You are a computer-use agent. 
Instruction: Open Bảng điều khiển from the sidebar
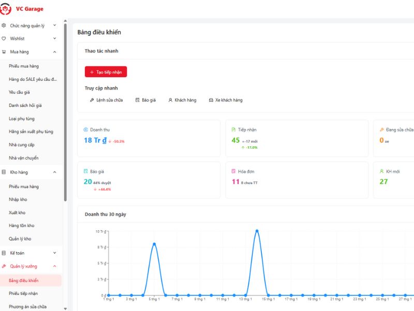24,279
